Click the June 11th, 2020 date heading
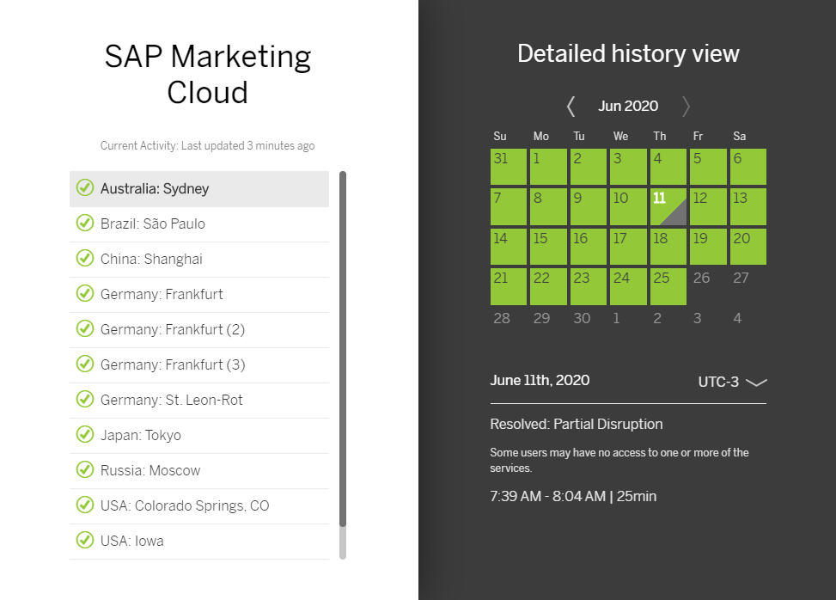836x600 pixels. (540, 380)
